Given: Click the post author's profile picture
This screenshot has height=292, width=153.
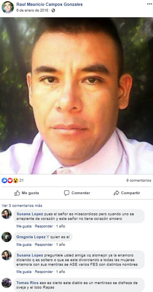Looking at the screenshot, I should pos(8,7).
